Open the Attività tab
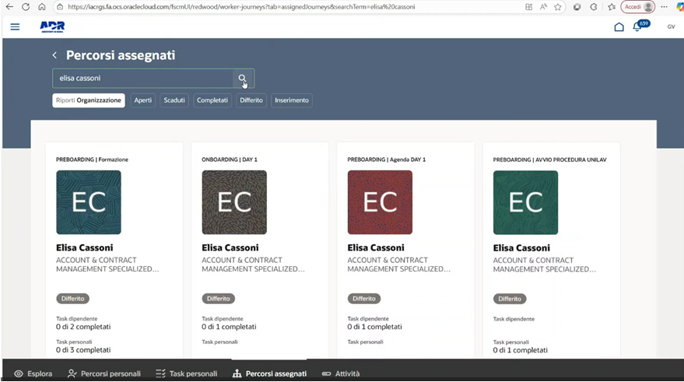 [341, 373]
